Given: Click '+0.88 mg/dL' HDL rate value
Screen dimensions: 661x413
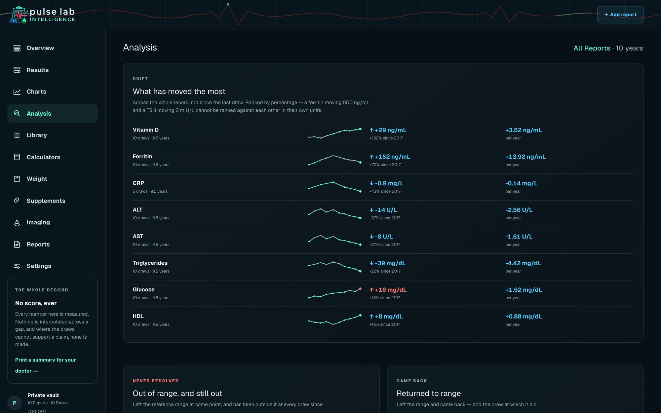Looking at the screenshot, I should [524, 317].
